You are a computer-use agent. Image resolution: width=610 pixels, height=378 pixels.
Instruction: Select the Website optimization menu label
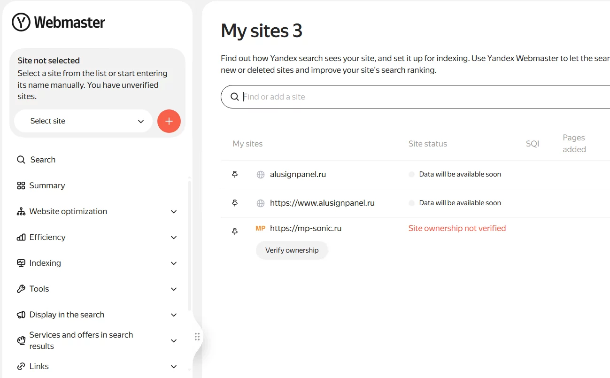click(68, 211)
